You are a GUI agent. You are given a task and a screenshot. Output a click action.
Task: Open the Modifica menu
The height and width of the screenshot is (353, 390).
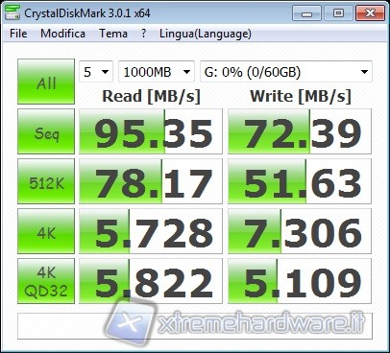[62, 34]
